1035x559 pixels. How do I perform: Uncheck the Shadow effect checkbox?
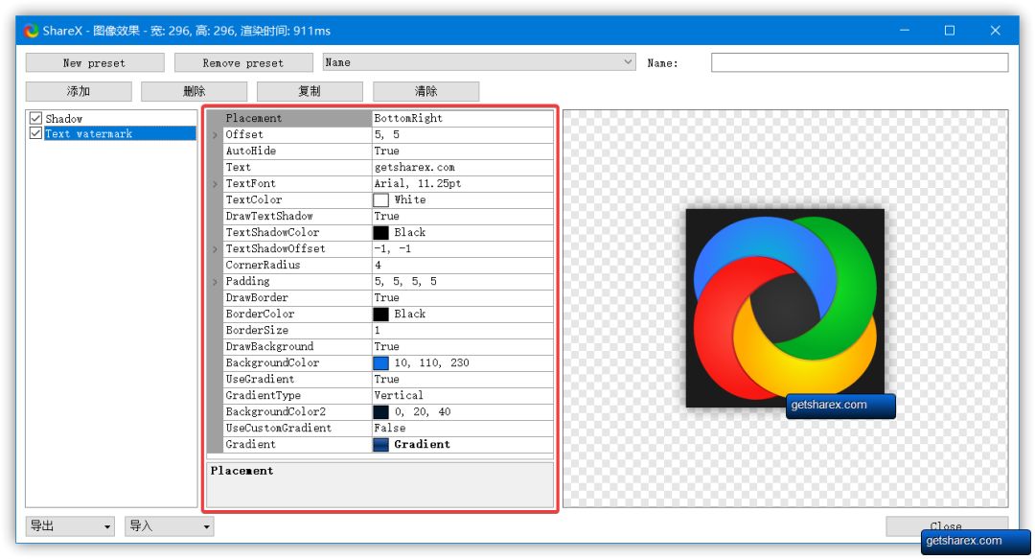point(35,118)
